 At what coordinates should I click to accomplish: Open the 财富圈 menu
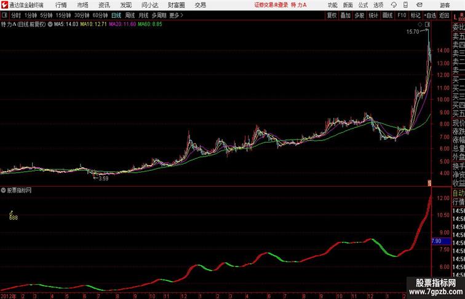coord(176,5)
